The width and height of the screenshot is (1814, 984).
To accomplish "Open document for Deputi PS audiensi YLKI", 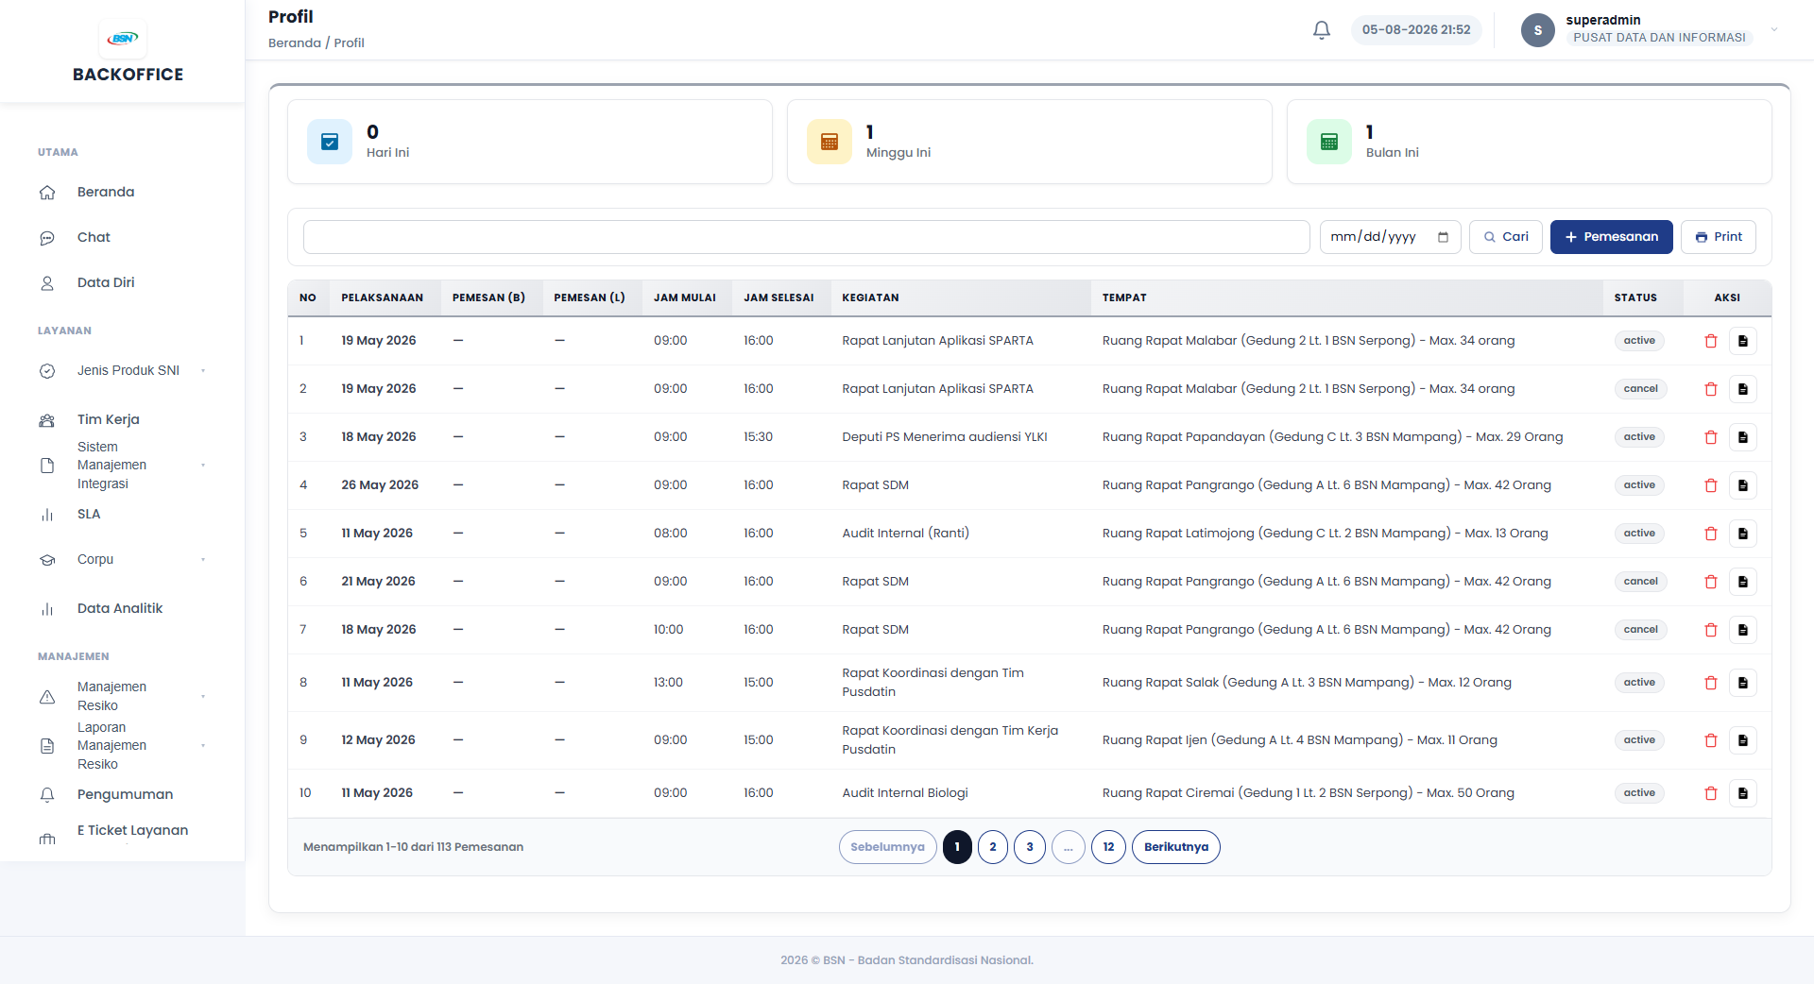I will (1743, 437).
